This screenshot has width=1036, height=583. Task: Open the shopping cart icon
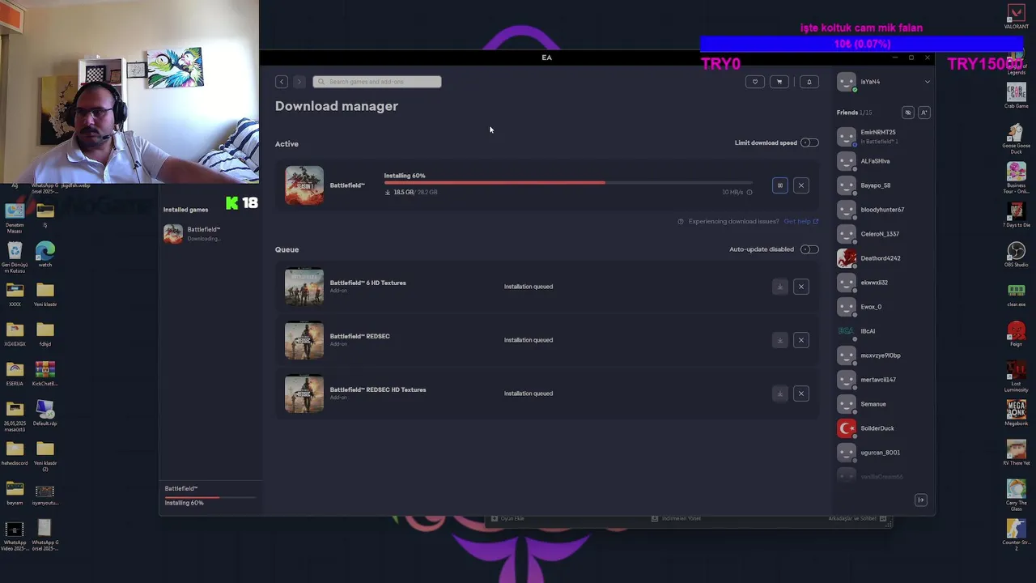pyautogui.click(x=779, y=82)
